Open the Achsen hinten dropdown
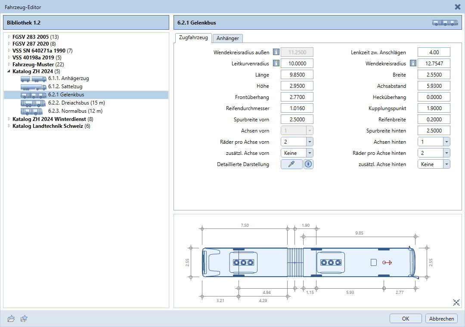The width and height of the screenshot is (465, 327). click(446, 142)
